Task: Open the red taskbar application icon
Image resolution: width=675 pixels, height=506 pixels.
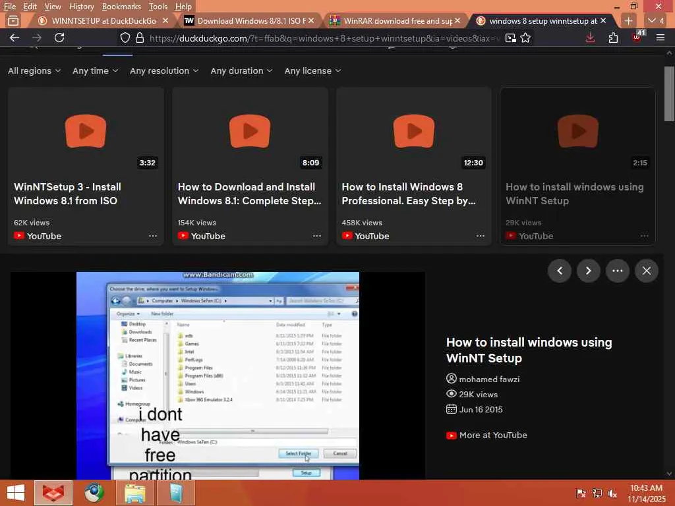Action: 53,493
